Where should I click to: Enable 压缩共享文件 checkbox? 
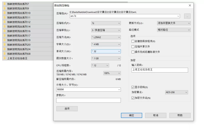click(133, 47)
